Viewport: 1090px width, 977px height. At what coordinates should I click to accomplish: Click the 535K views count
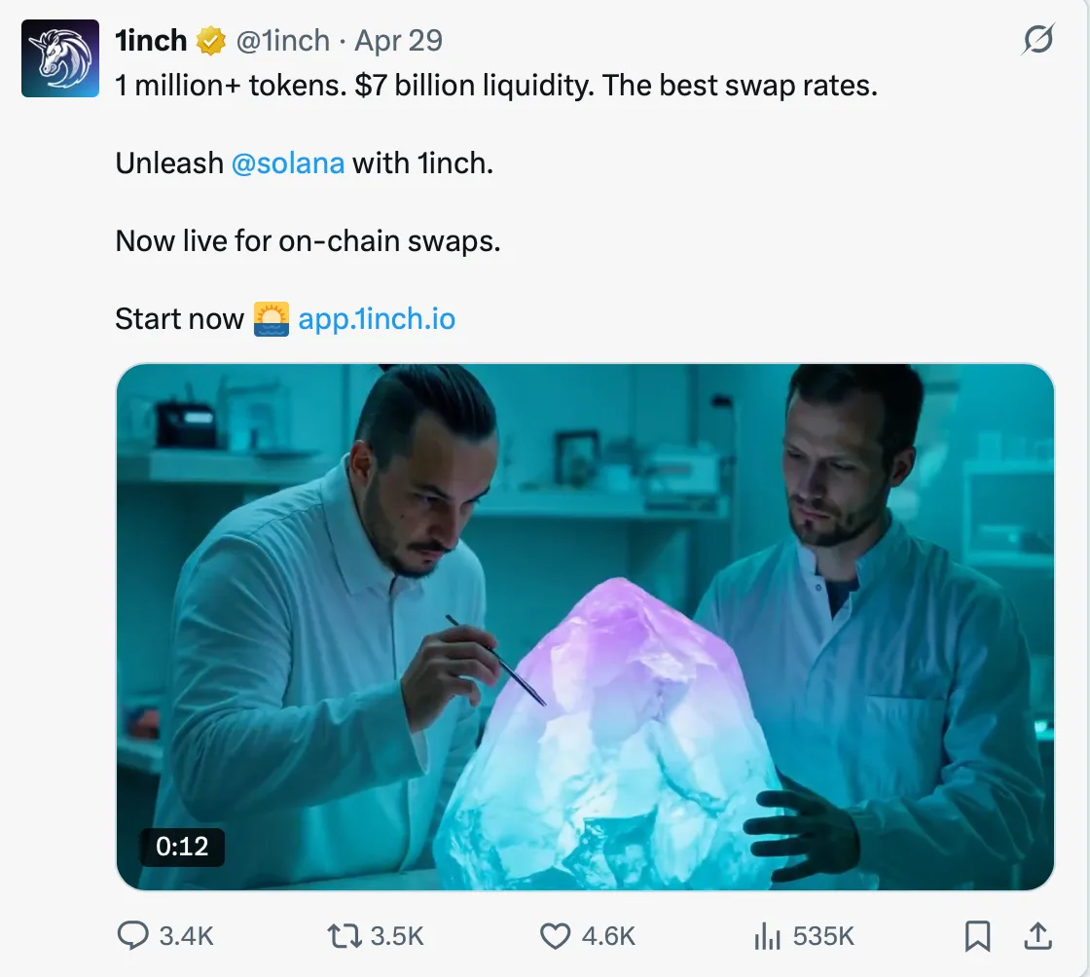point(823,936)
